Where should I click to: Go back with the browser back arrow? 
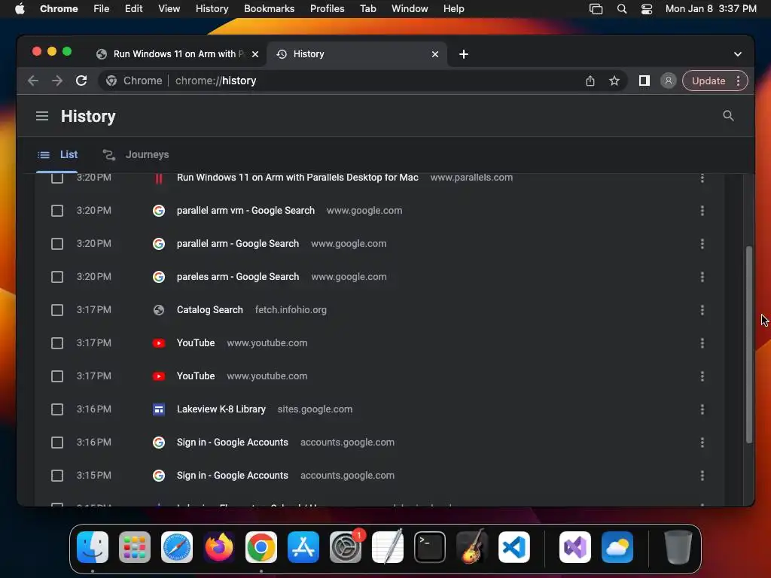coord(33,81)
